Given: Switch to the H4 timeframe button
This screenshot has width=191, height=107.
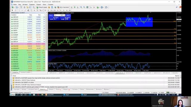Looking at the screenshot, I should click(x=61, y=10).
